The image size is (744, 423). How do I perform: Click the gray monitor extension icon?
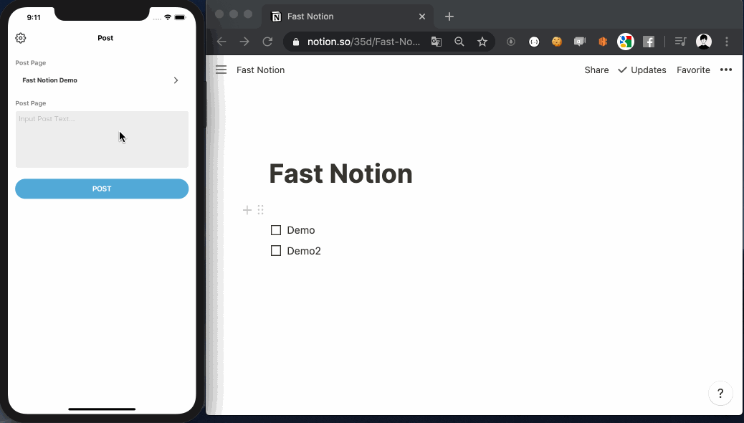coord(580,42)
